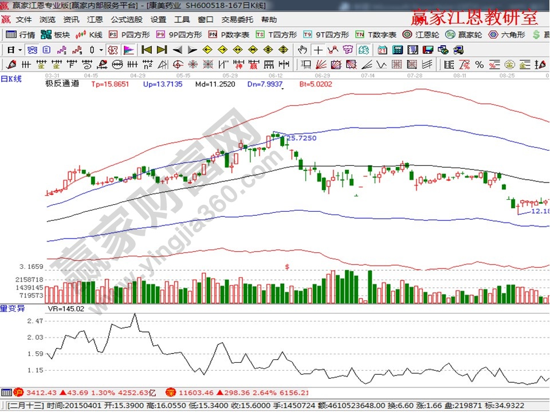Screen dimensions: 550x412
Task: Click the 25.7250 price peak label
Action: click(301, 138)
